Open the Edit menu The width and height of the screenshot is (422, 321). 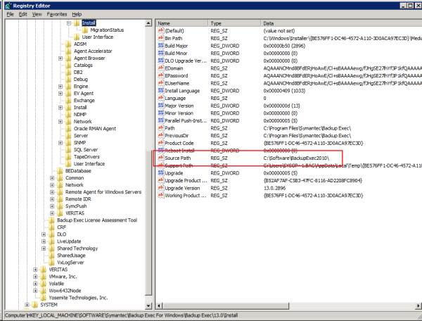(x=23, y=14)
